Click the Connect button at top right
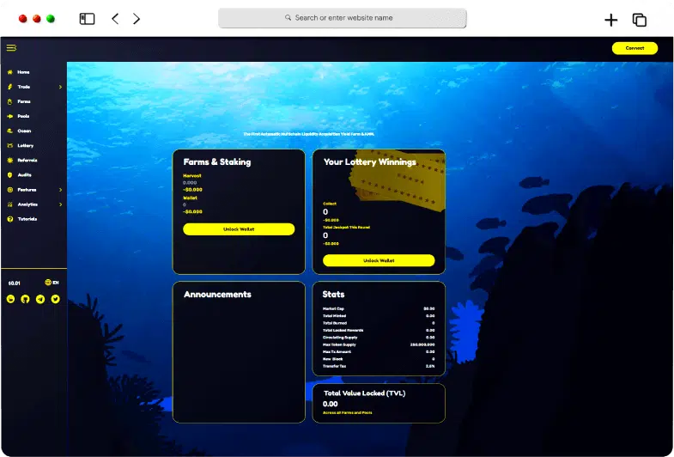Screen dimensions: 674x457 click(x=635, y=48)
